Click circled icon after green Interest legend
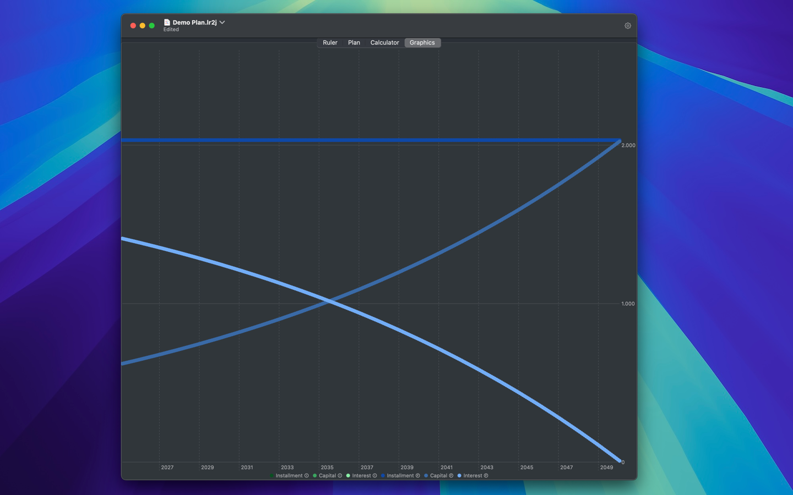This screenshot has width=793, height=495. [x=374, y=476]
